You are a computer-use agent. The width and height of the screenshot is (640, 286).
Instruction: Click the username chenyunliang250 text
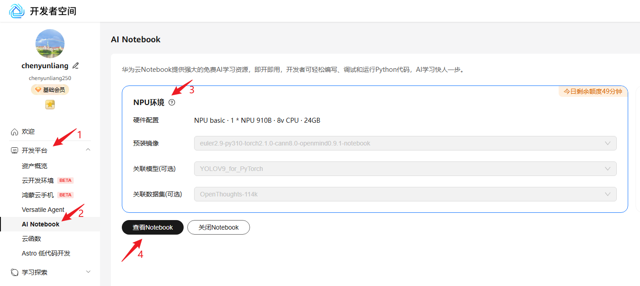coord(50,78)
